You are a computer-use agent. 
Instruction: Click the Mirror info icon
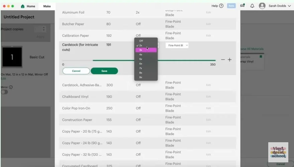point(11,87)
